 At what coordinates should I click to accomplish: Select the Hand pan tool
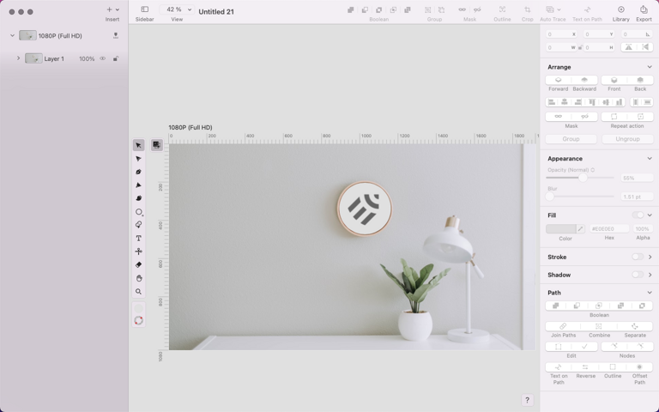tap(138, 278)
